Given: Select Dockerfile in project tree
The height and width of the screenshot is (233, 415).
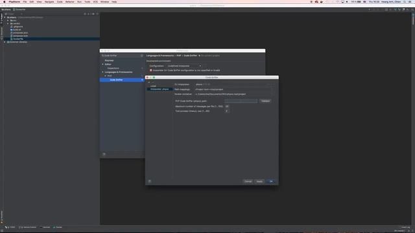Looking at the screenshot, I should [x=18, y=39].
